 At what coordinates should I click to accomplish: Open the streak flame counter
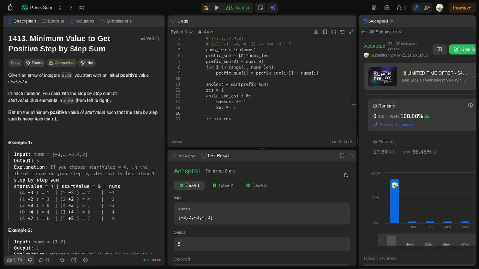coord(401,8)
